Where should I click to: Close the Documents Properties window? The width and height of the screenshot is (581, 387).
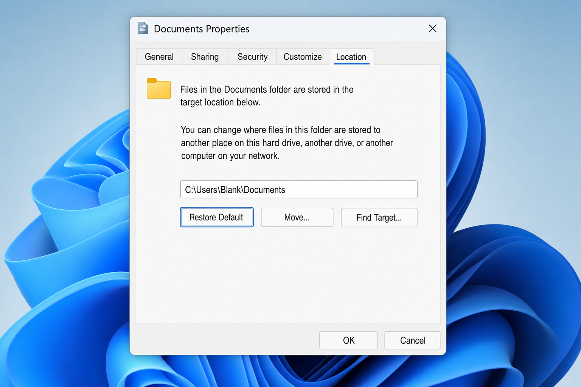(x=433, y=28)
